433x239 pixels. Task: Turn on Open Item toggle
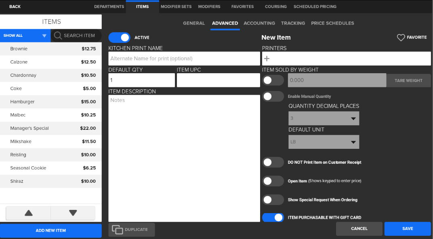273,181
